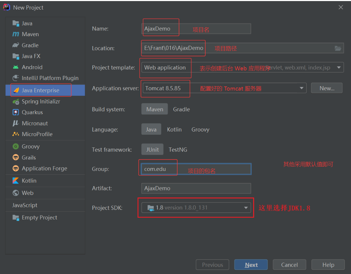Select Application Forge in the list
This screenshot has height=274, width=351.
(x=45, y=168)
